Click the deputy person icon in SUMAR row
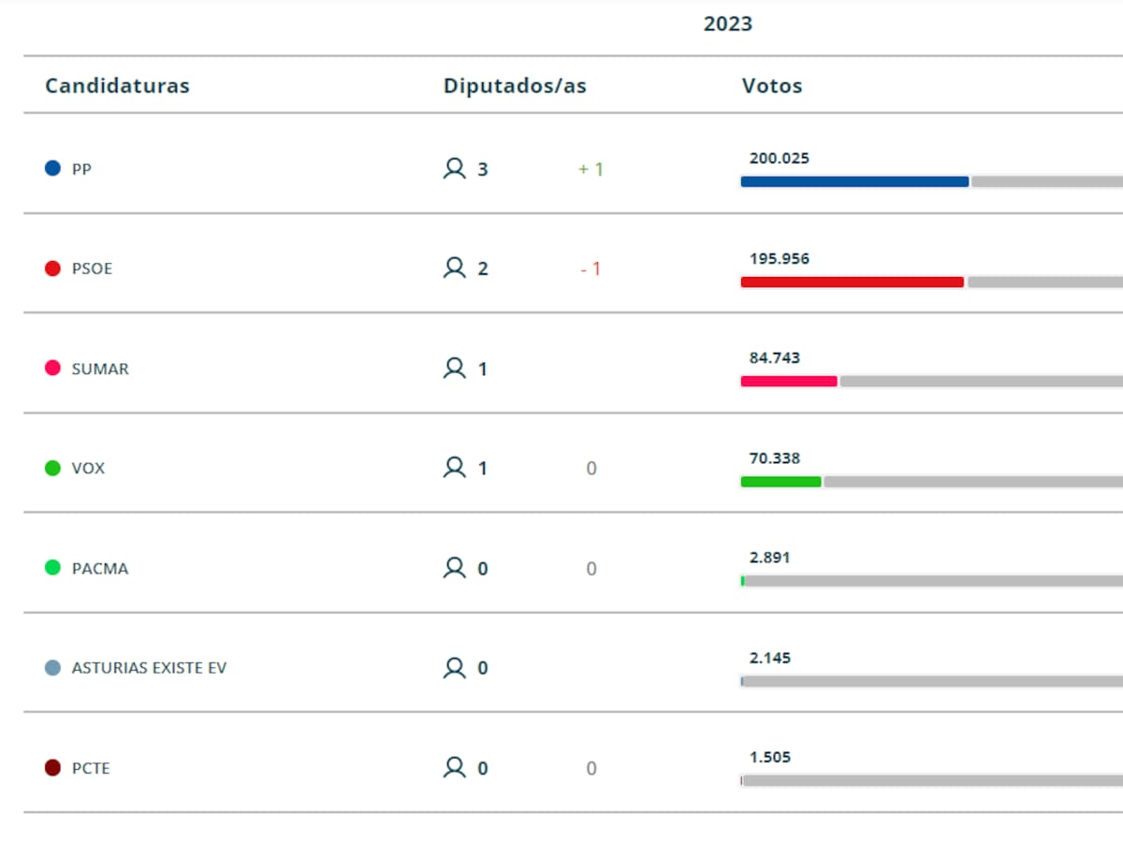The image size is (1123, 842). pos(454,369)
